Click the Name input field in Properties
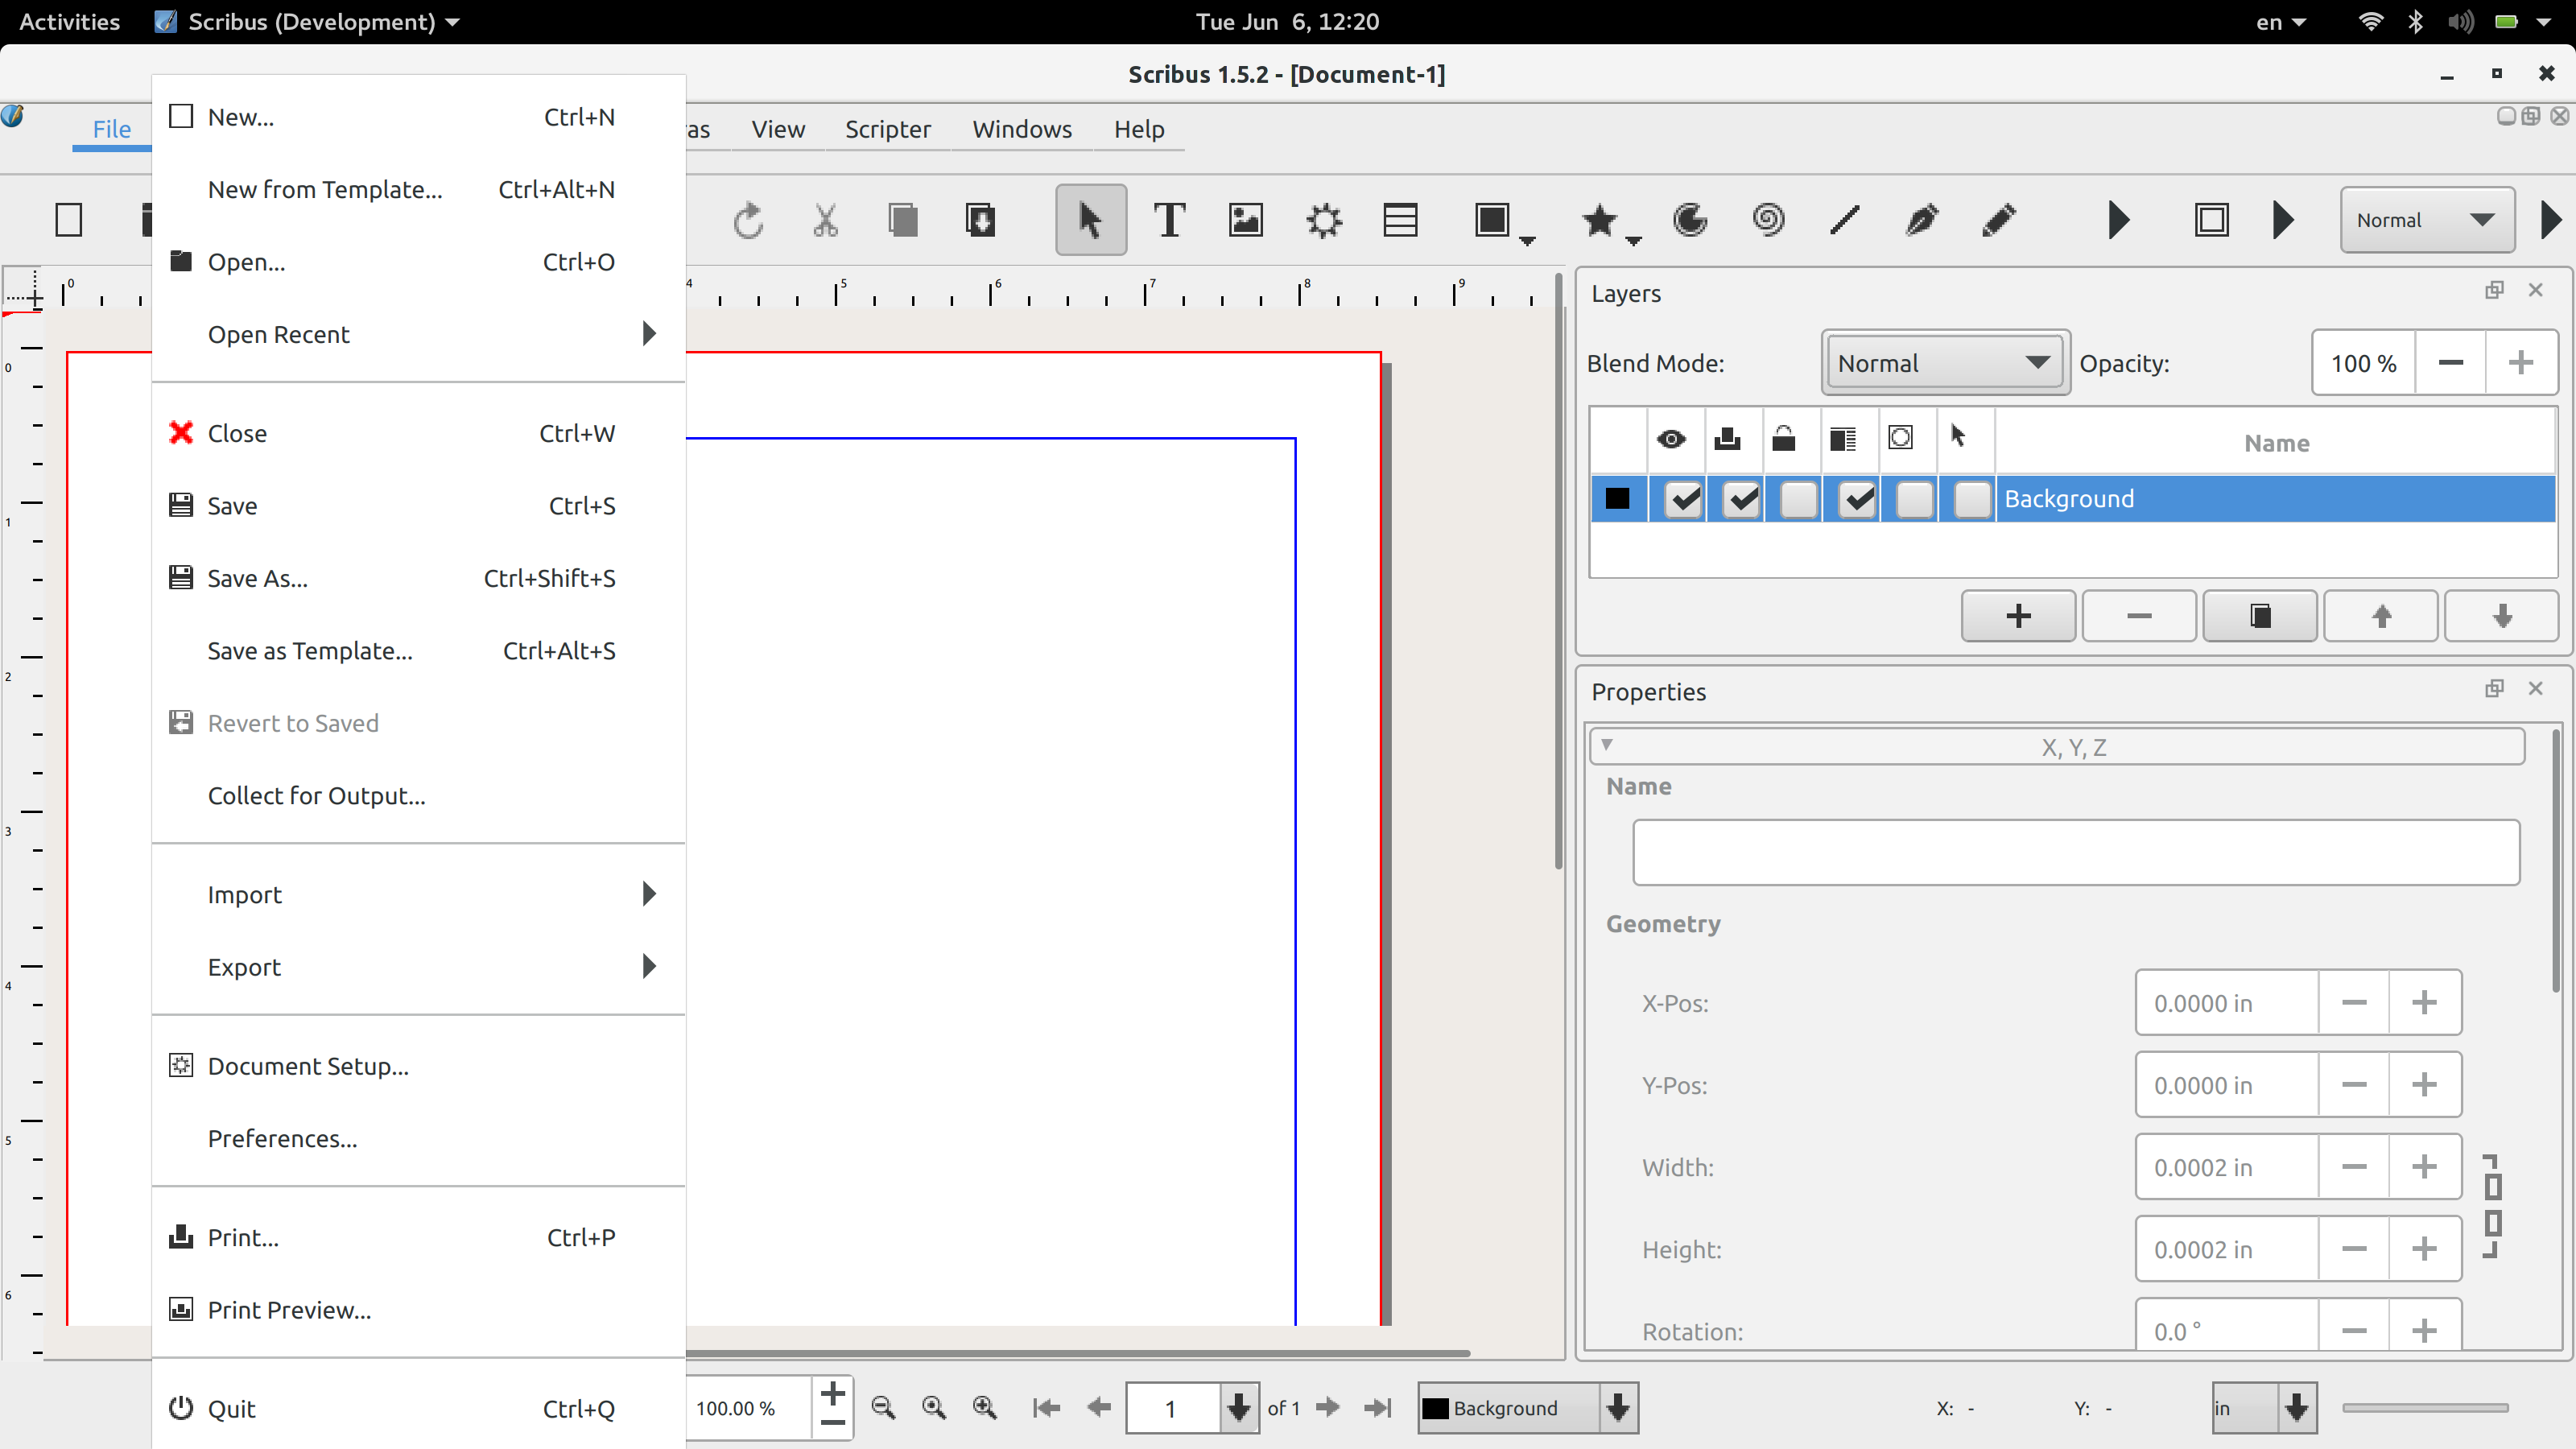 coord(2075,852)
